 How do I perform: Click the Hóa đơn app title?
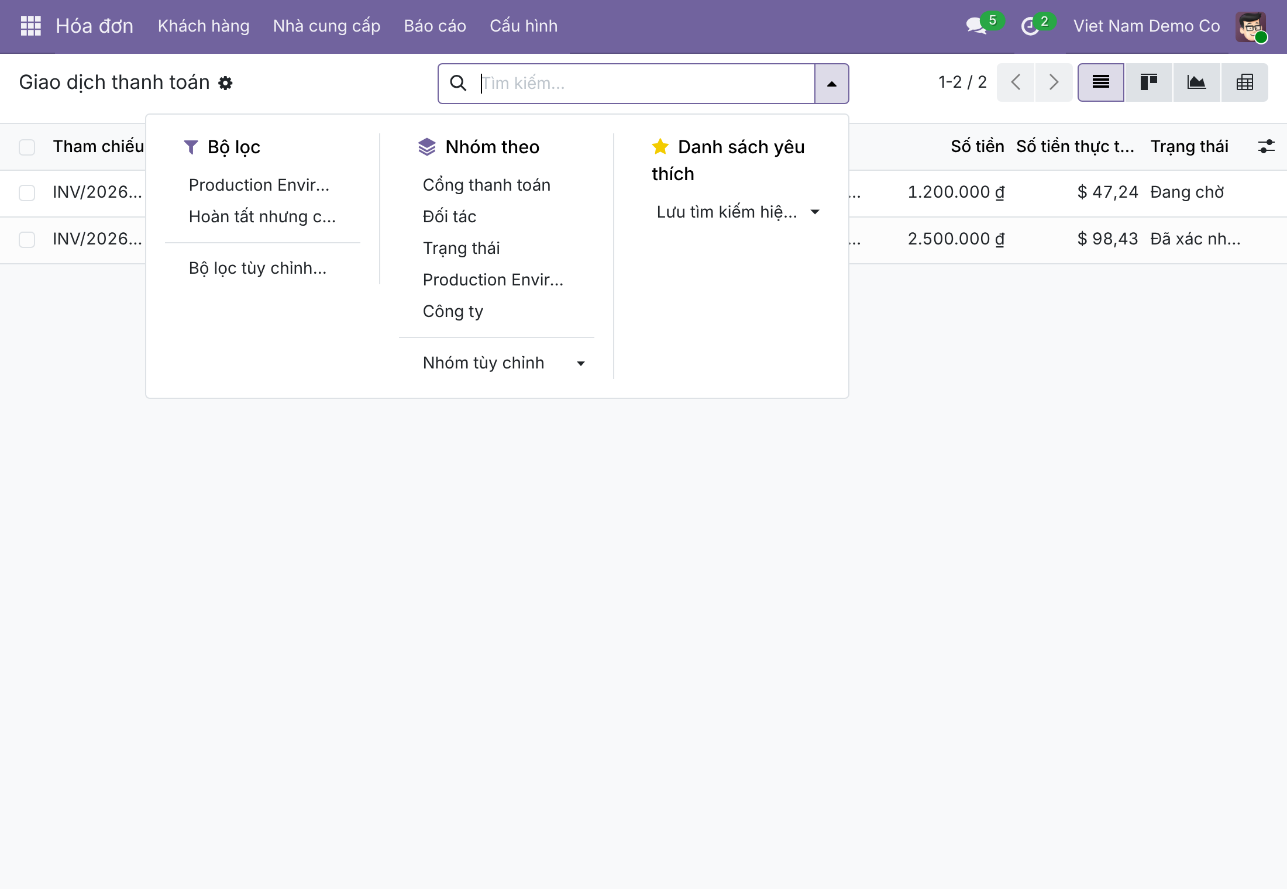point(94,26)
